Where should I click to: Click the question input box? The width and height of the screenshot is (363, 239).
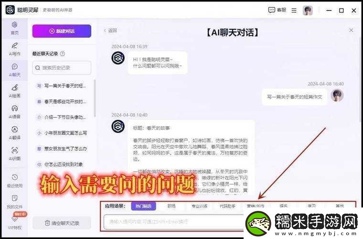174,222
